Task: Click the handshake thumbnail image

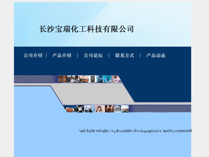Action: pos(70,109)
